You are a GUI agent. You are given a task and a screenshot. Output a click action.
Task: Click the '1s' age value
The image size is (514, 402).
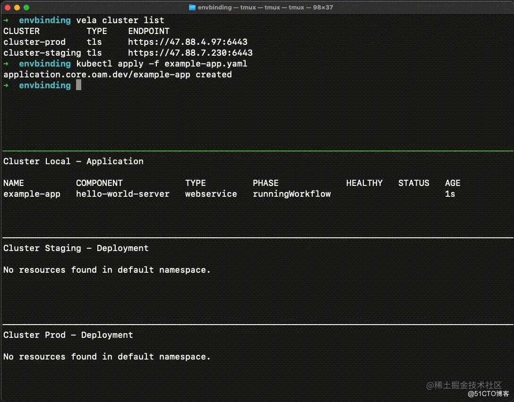tap(450, 194)
